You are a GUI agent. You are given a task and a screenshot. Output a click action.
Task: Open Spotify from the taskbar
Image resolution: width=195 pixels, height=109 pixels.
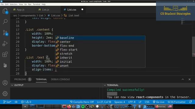point(83,107)
